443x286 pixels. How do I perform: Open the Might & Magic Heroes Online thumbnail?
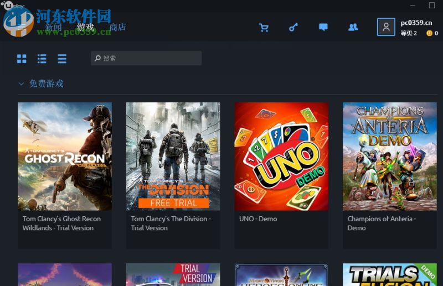pos(281,275)
